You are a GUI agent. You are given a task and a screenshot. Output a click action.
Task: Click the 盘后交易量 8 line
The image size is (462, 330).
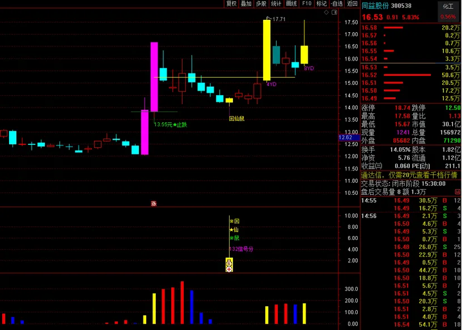click(x=393, y=192)
